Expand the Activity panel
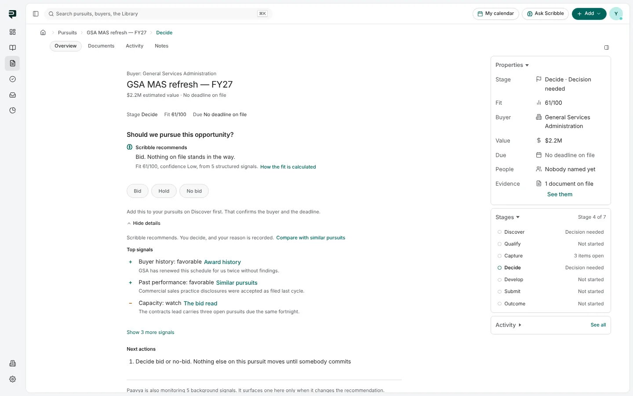The height and width of the screenshot is (396, 633). tap(509, 325)
